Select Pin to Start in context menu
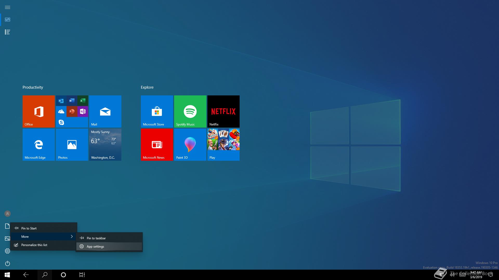The height and width of the screenshot is (280, 499). [44, 228]
